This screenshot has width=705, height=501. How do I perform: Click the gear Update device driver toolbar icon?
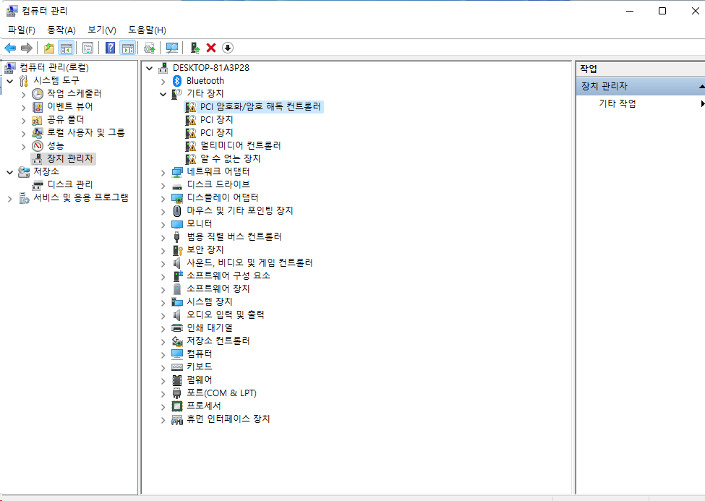coord(149,48)
